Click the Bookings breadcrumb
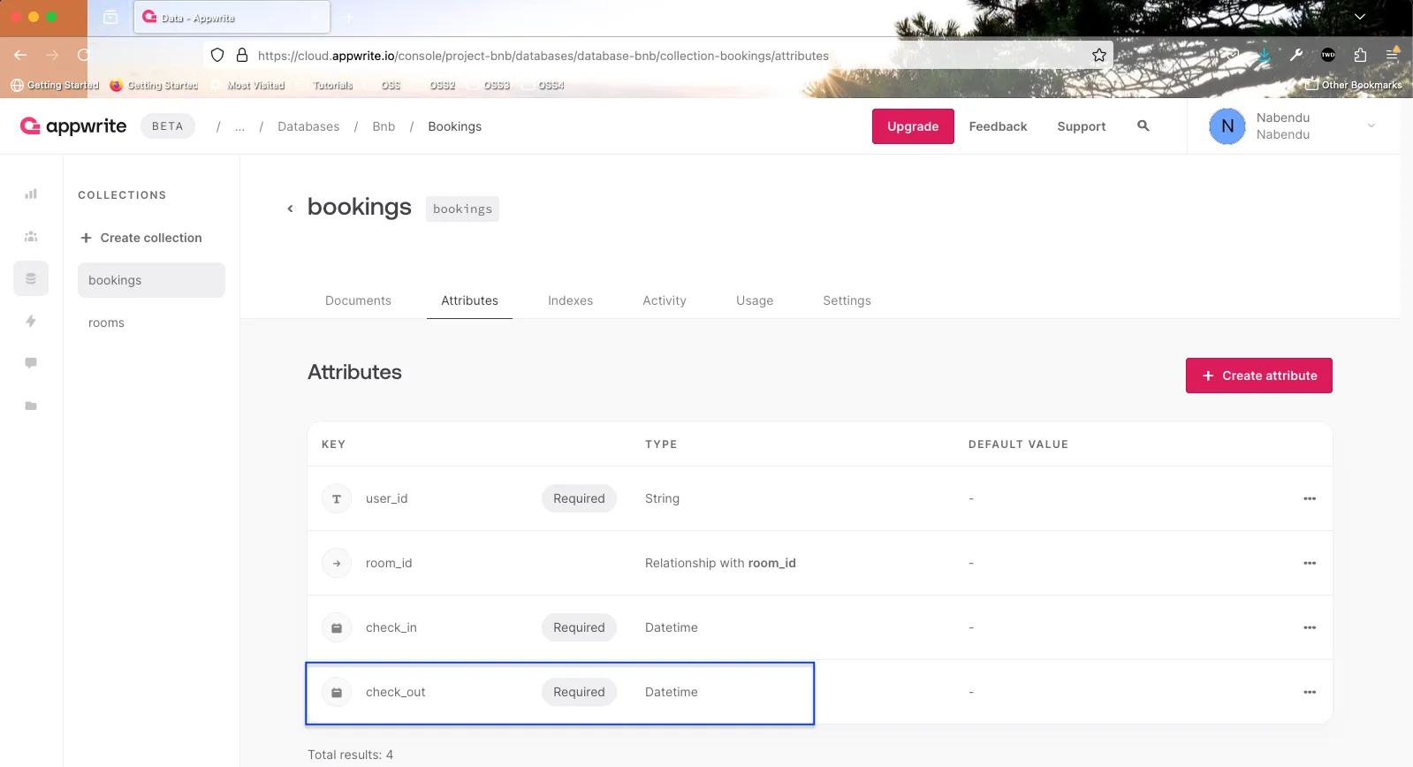 tap(455, 126)
